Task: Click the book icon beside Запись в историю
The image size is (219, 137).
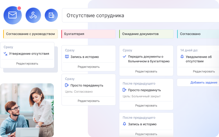Action: pos(67,57)
